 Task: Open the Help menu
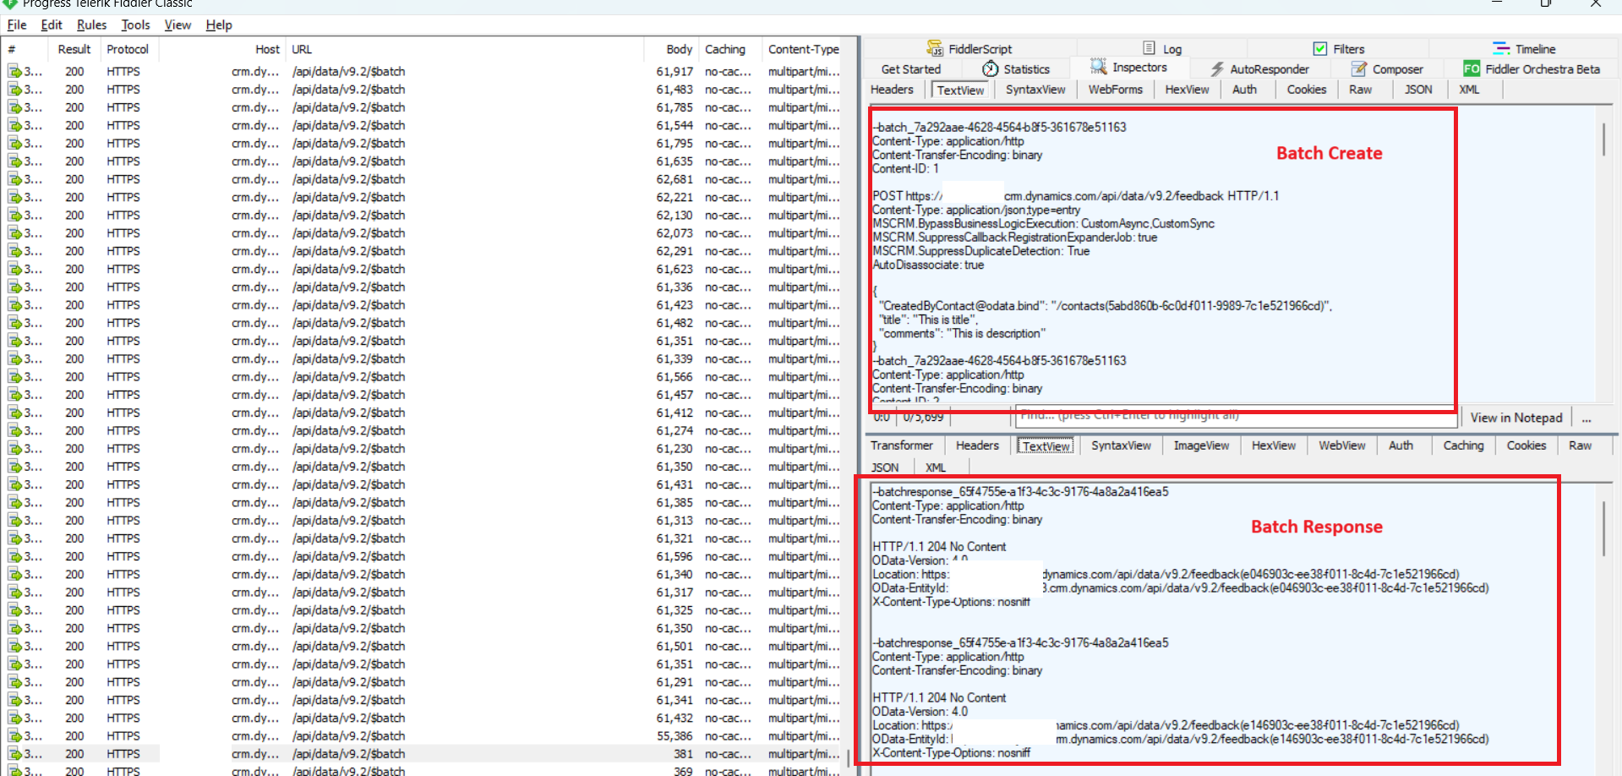point(219,25)
